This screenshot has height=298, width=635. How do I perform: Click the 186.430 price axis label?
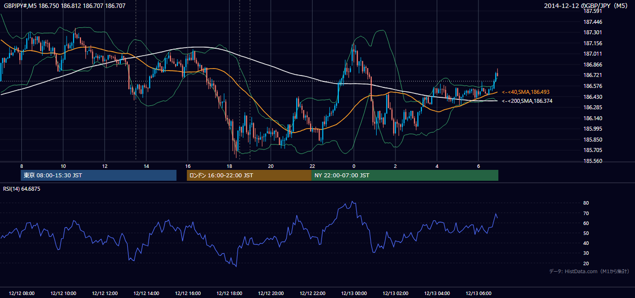[592, 97]
